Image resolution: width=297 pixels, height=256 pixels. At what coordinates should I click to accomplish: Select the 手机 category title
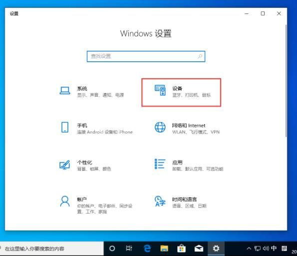(x=82, y=126)
